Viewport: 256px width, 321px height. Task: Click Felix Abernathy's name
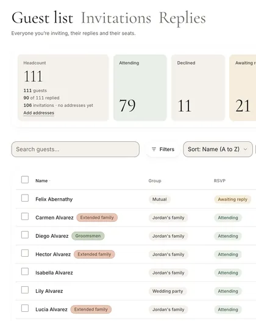click(54, 199)
